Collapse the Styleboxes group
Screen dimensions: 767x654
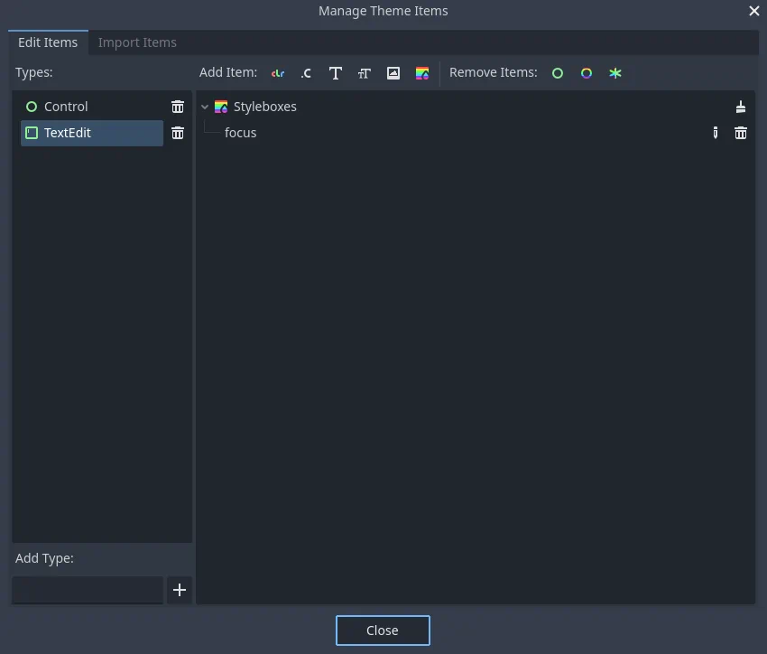coord(205,107)
